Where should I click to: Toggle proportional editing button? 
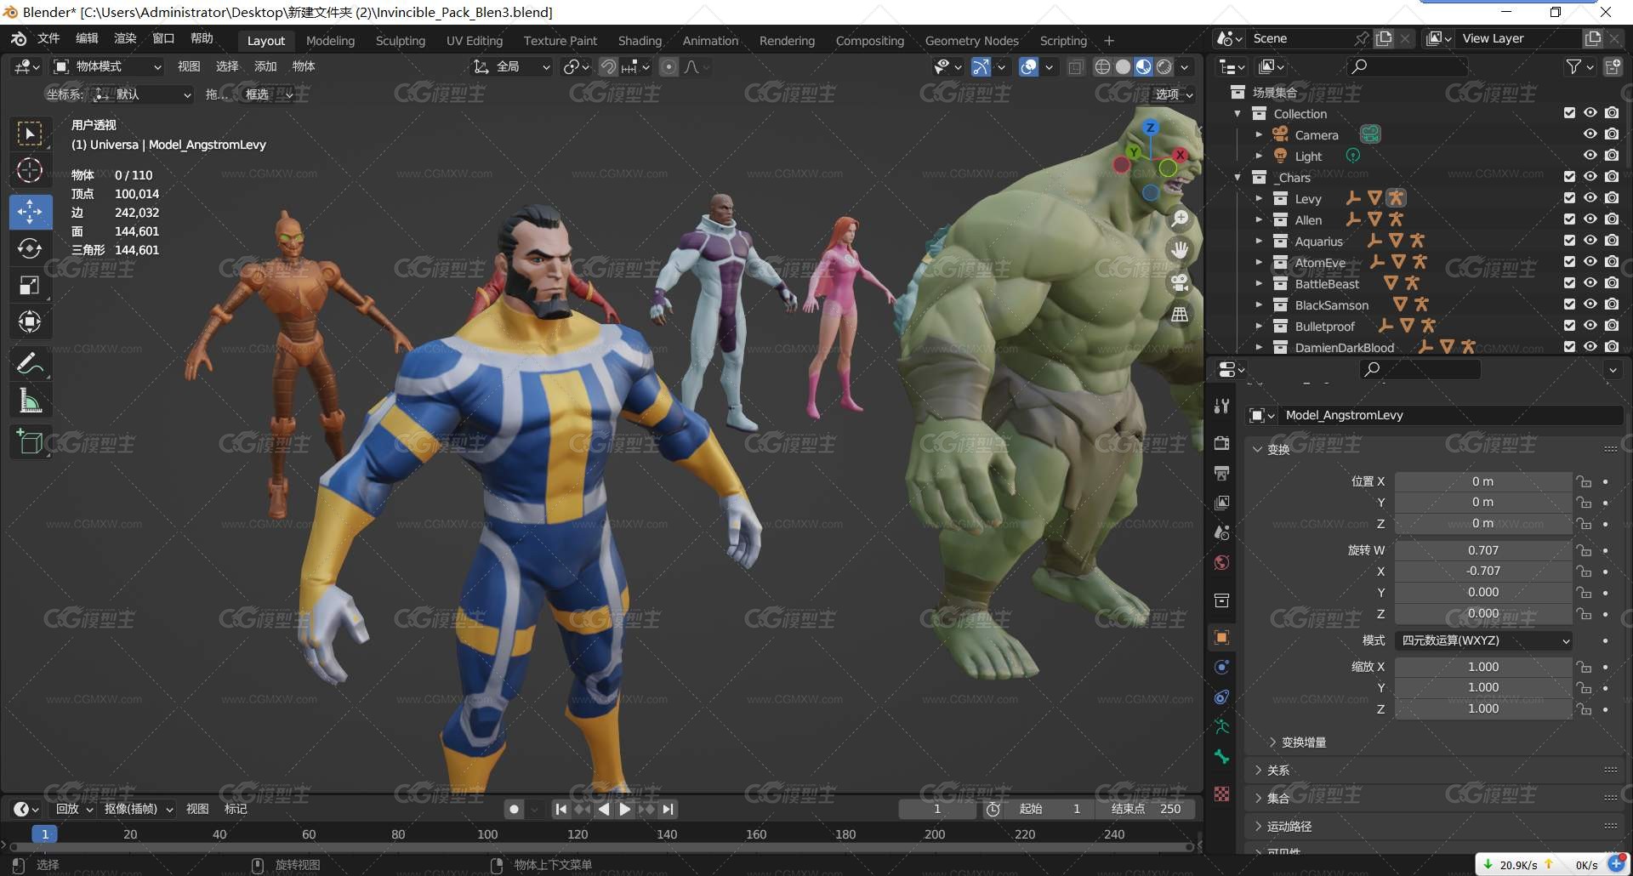(x=669, y=67)
